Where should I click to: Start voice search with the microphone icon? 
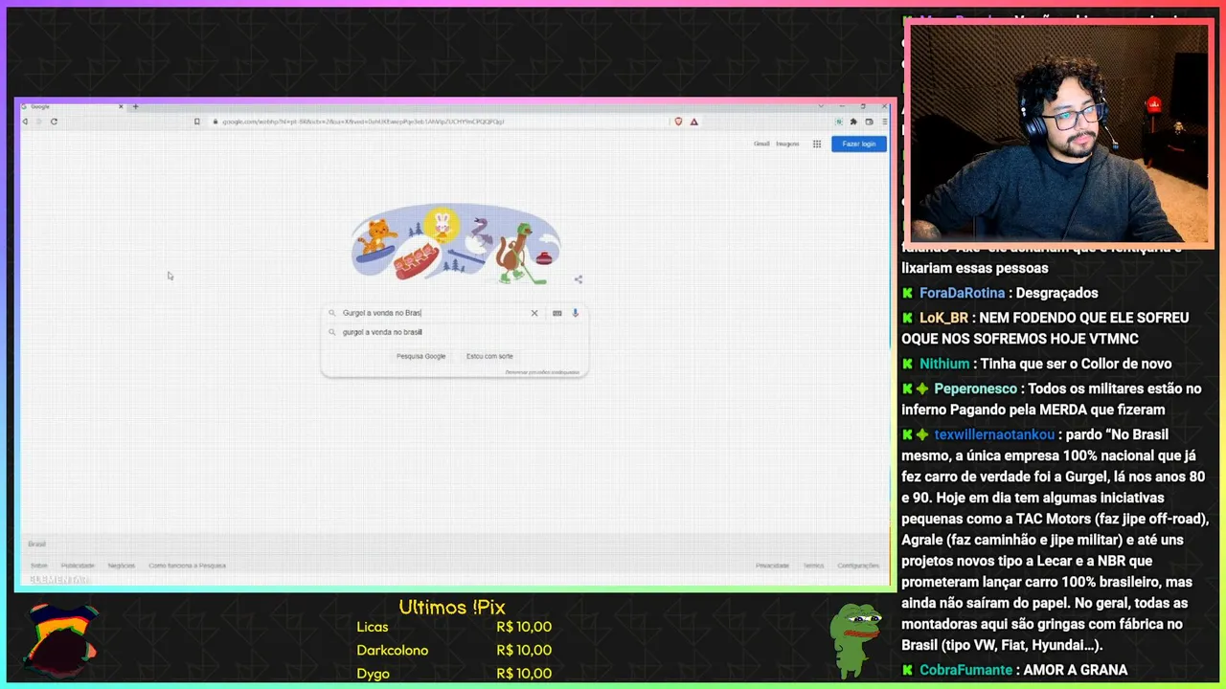pyautogui.click(x=576, y=313)
